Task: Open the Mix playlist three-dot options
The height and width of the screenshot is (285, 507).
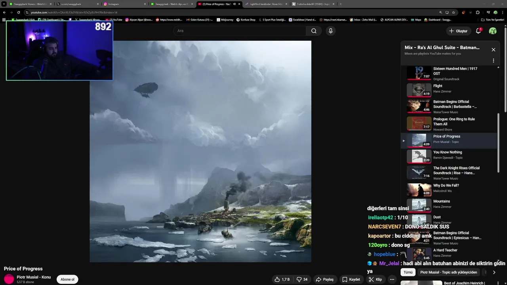Action: pyautogui.click(x=494, y=61)
